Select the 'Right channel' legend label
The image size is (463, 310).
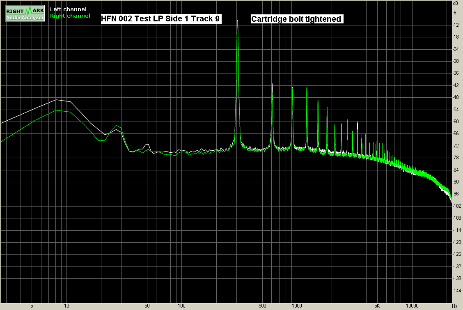pos(70,16)
